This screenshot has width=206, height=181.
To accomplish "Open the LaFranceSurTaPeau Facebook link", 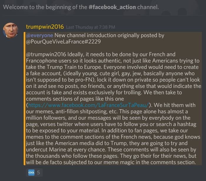I will coord(89,105).
